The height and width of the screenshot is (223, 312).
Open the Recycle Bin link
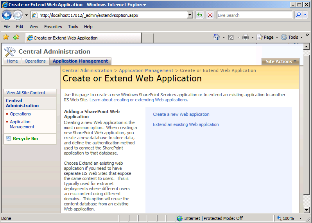[x=25, y=138]
